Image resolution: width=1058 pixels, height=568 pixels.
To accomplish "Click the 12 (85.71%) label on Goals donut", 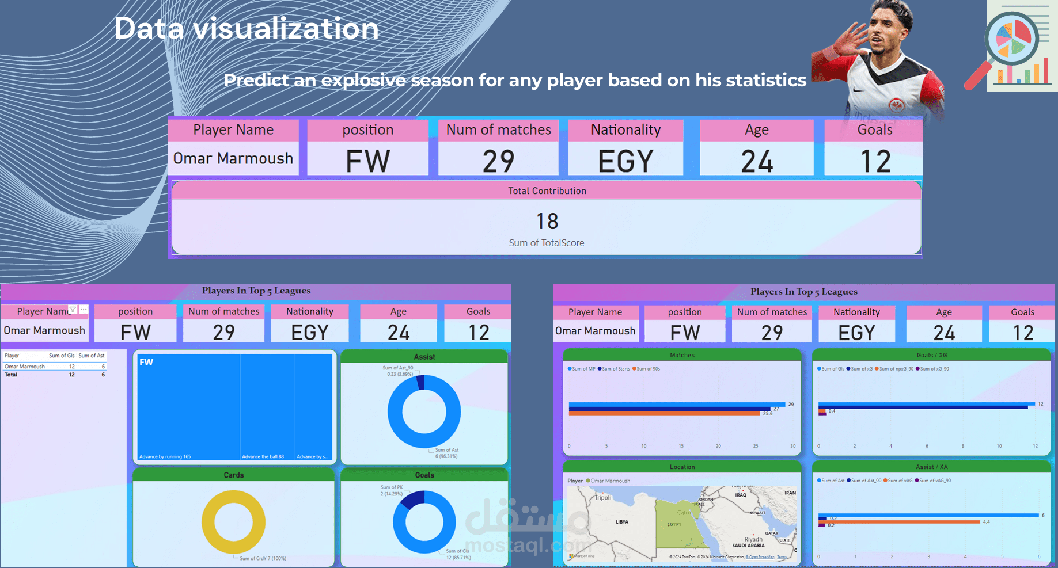I will (x=458, y=557).
